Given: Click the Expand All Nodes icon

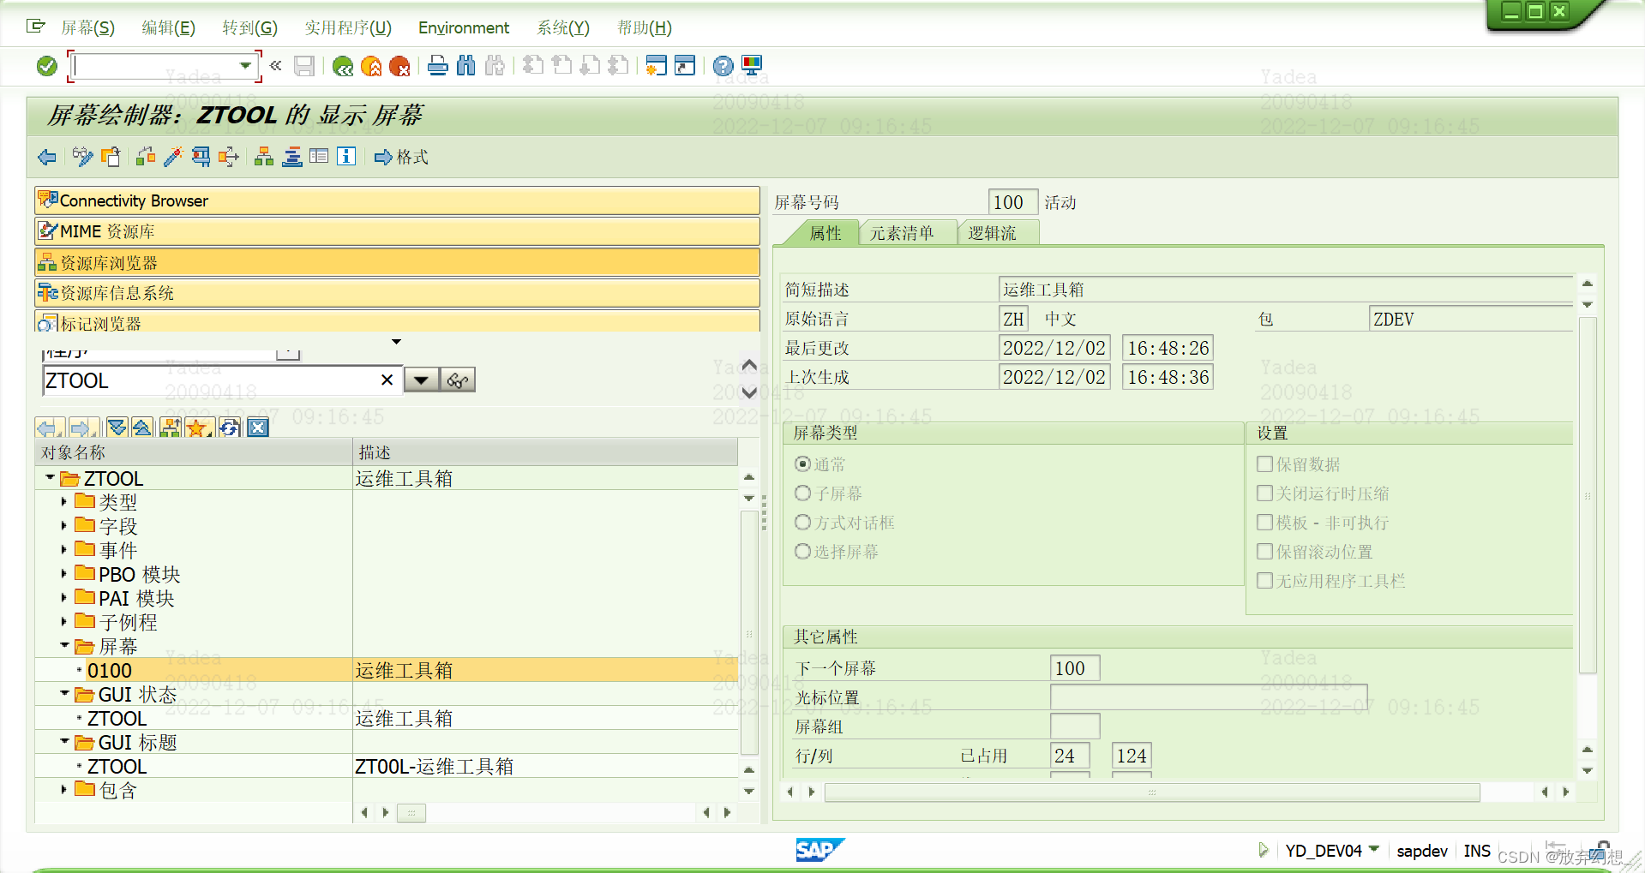Looking at the screenshot, I should 117,428.
